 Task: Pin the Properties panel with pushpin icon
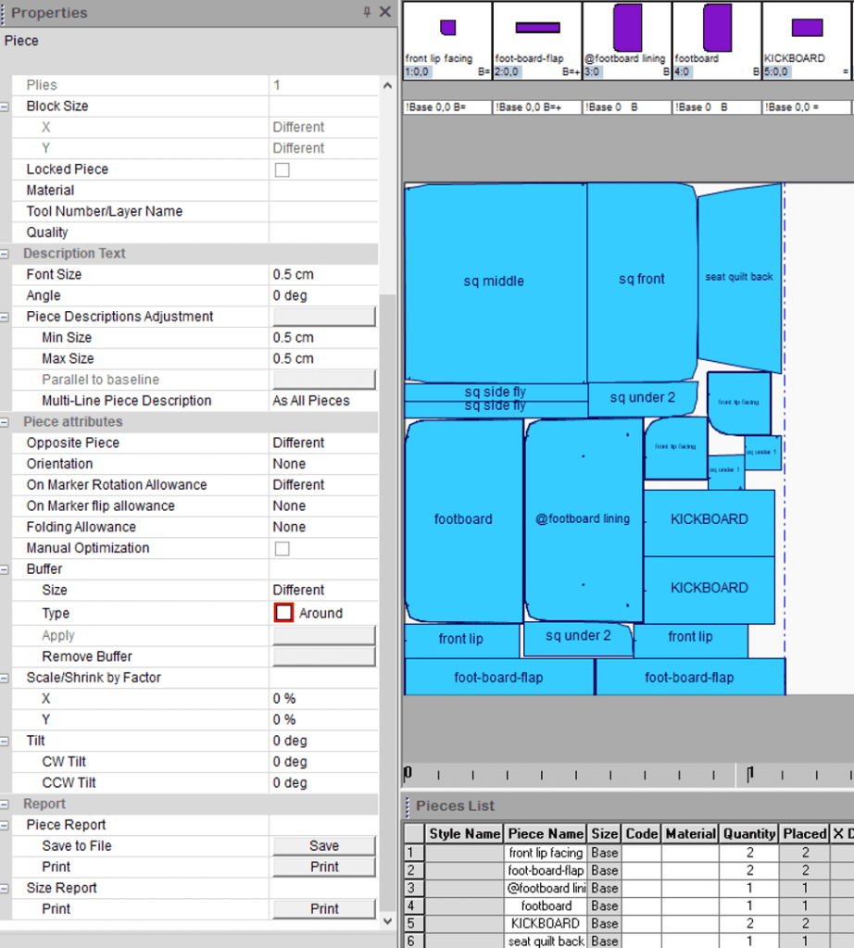[368, 13]
